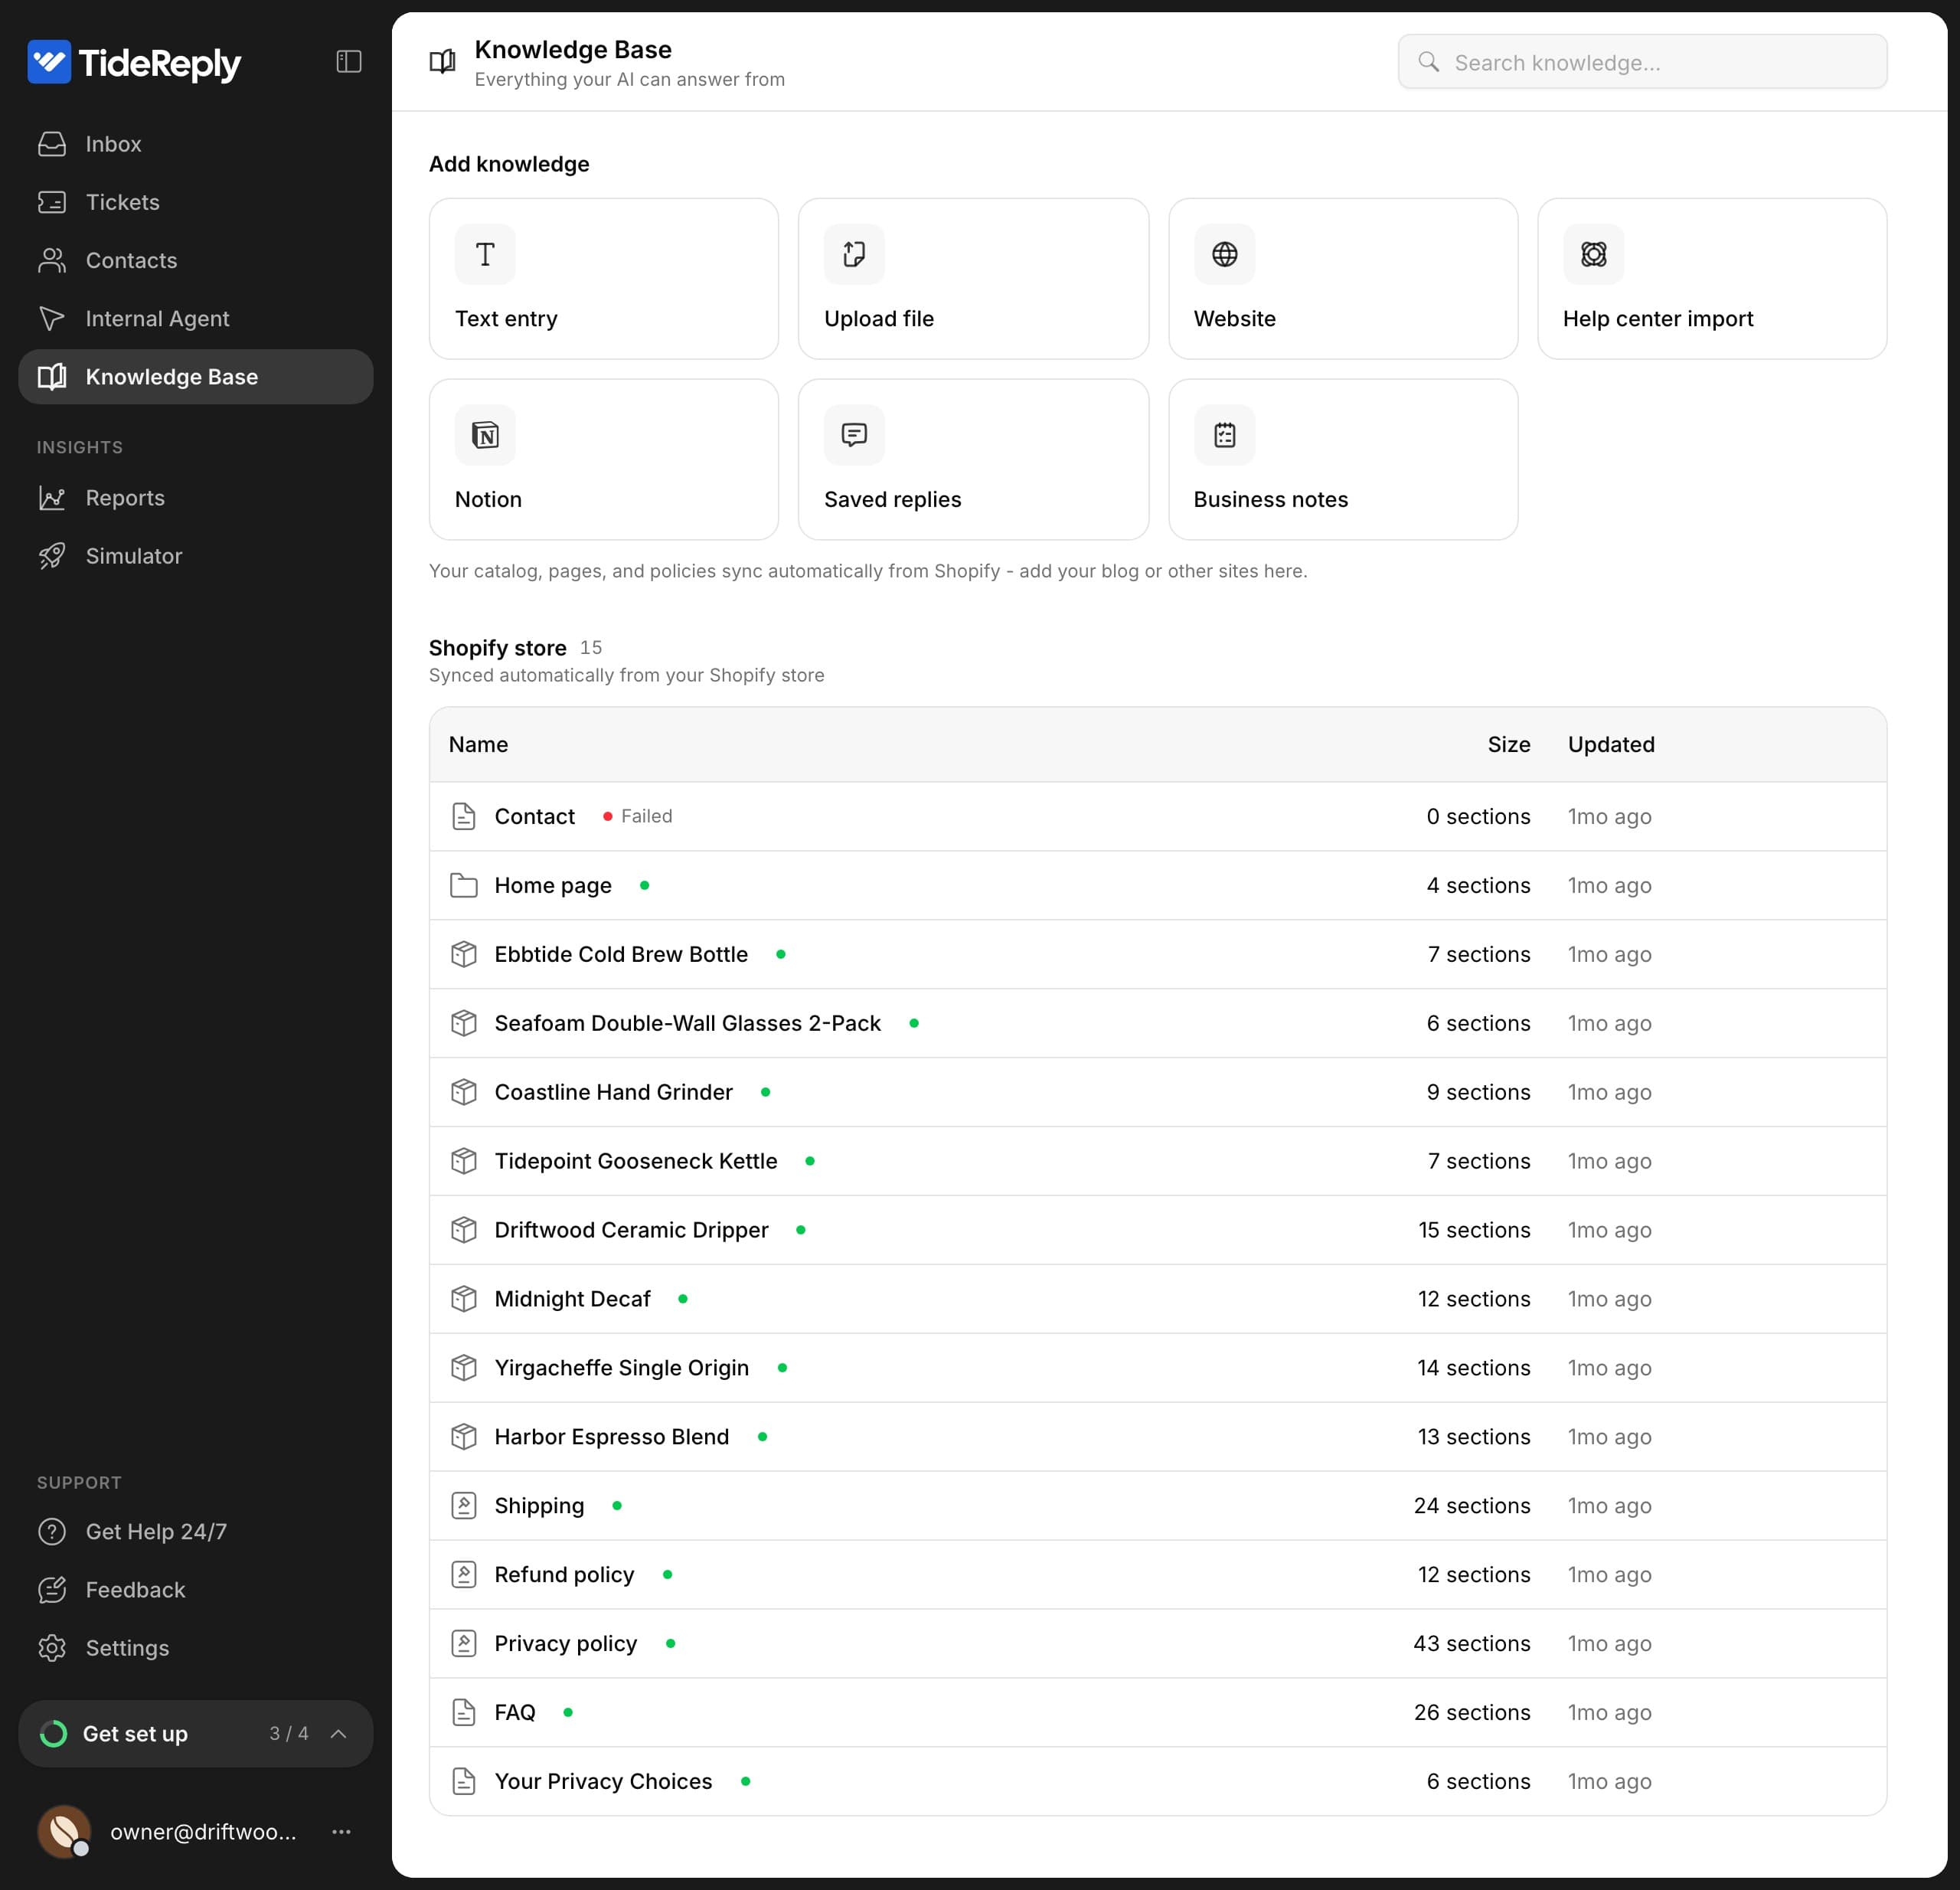This screenshot has width=1960, height=1890.
Task: Click the Failed status on Contact row
Action: pos(638,816)
